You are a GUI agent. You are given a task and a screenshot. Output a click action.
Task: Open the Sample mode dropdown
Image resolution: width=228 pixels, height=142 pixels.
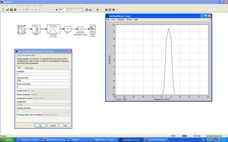point(48,91)
